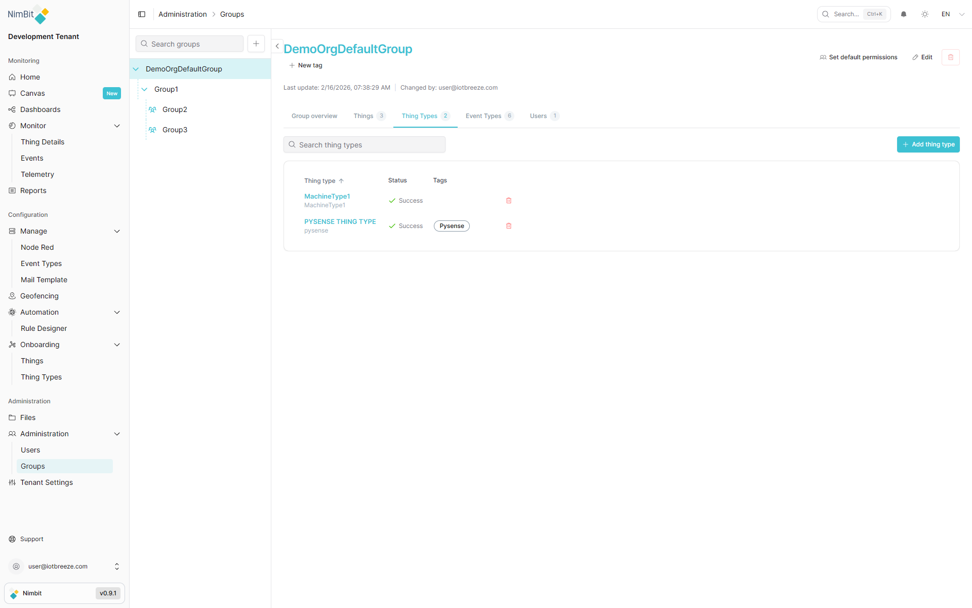Delete the PYSENSE THING TYPE row

(x=509, y=226)
